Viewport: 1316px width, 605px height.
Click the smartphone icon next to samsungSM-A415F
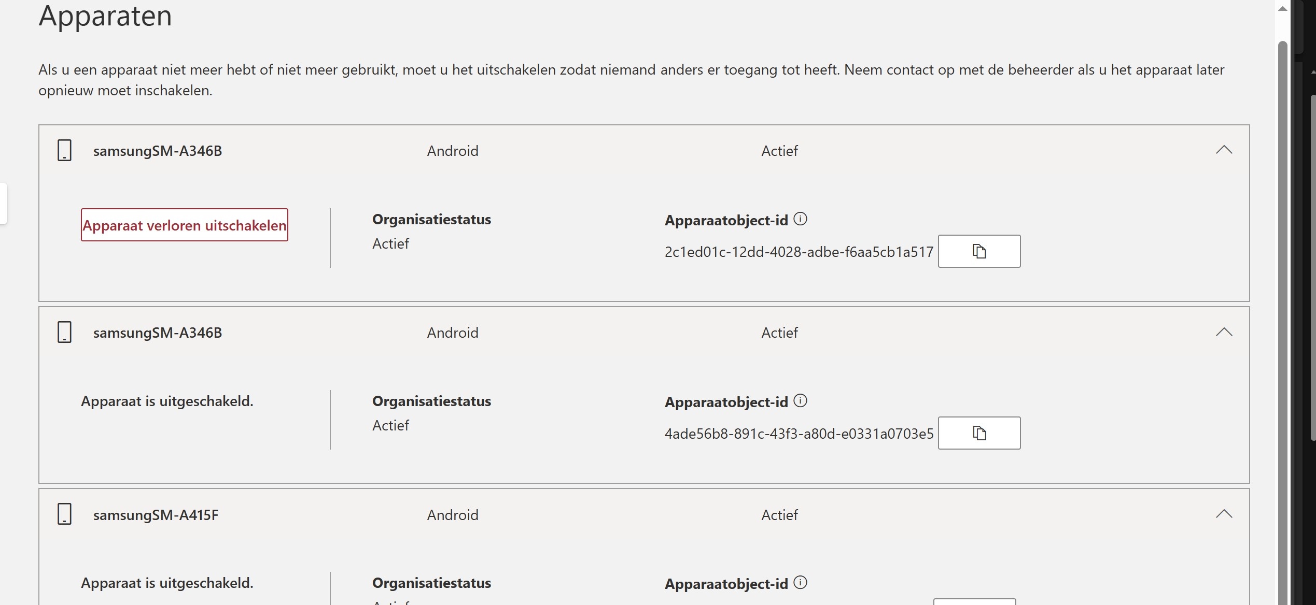click(x=64, y=514)
